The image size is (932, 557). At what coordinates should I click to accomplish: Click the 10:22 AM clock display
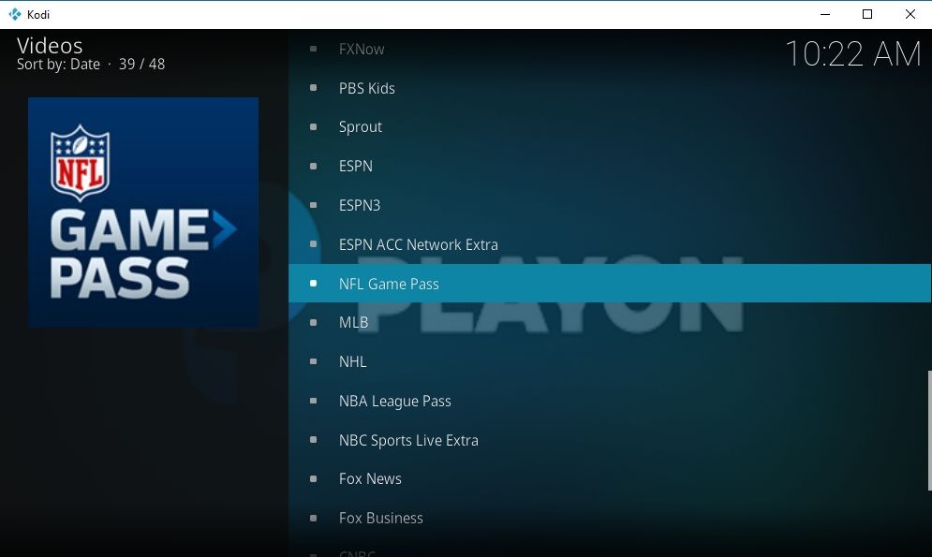point(853,53)
